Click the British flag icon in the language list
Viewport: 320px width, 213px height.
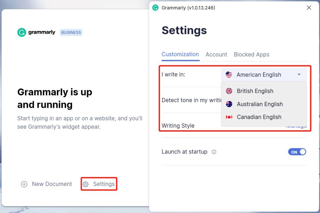point(229,91)
